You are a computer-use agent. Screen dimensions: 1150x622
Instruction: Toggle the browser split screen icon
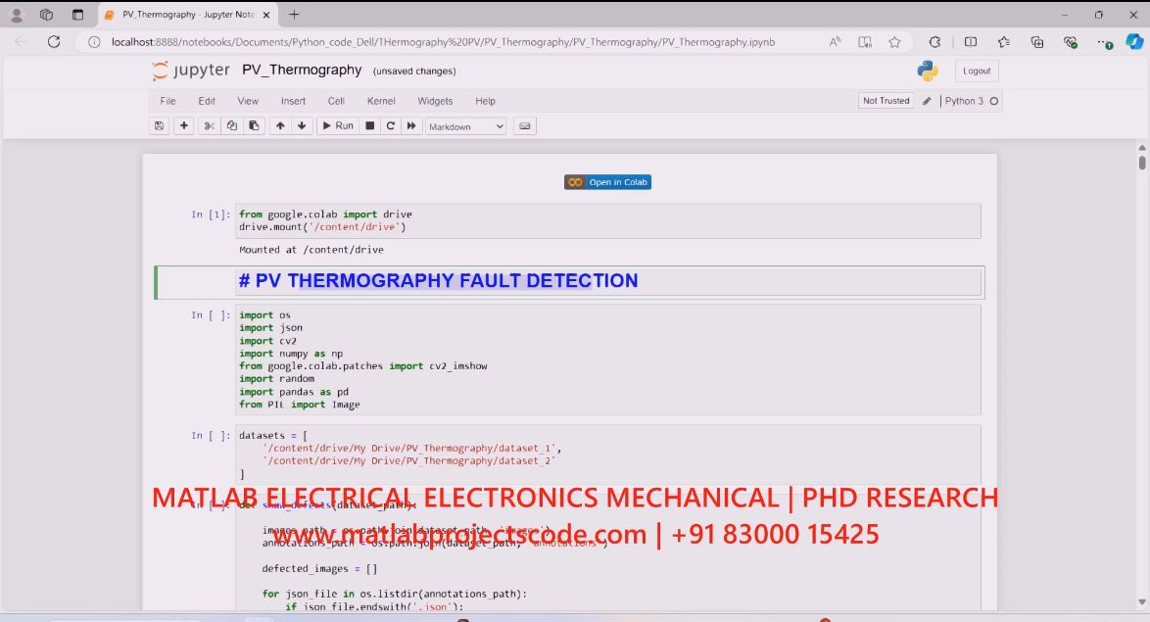[x=971, y=42]
